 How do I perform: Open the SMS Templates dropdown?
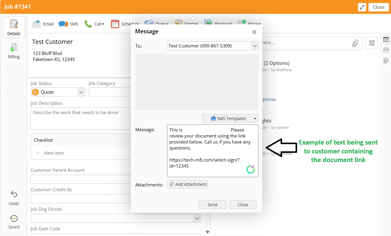[x=230, y=118]
